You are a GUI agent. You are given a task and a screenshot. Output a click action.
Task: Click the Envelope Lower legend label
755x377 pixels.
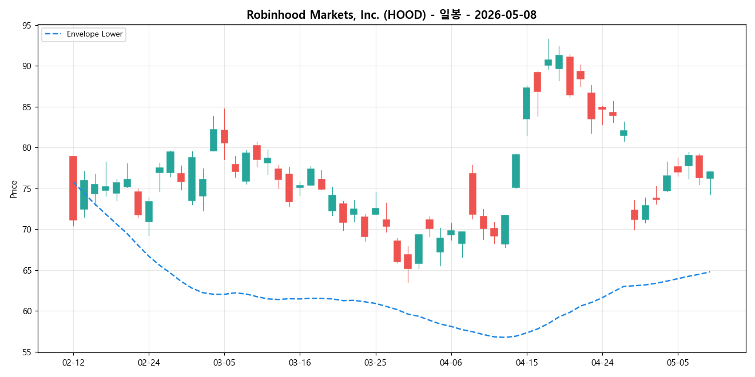click(x=94, y=34)
